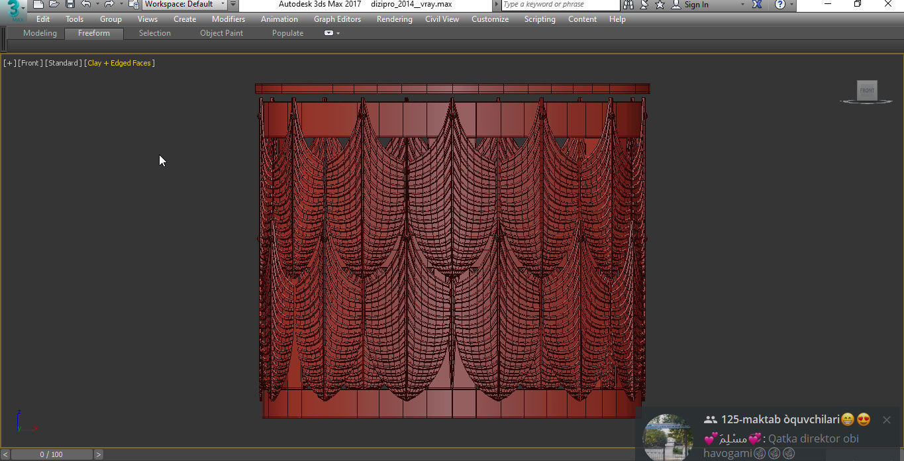Open the Help question mark icon
The width and height of the screenshot is (904, 461).
click(x=779, y=4)
